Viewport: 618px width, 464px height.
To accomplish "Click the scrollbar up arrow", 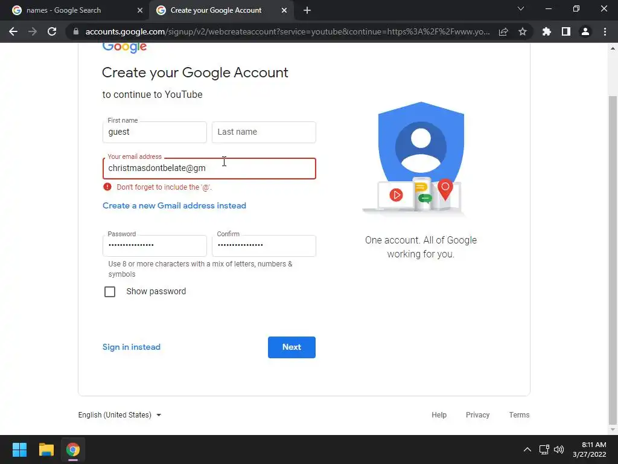I will [613, 48].
